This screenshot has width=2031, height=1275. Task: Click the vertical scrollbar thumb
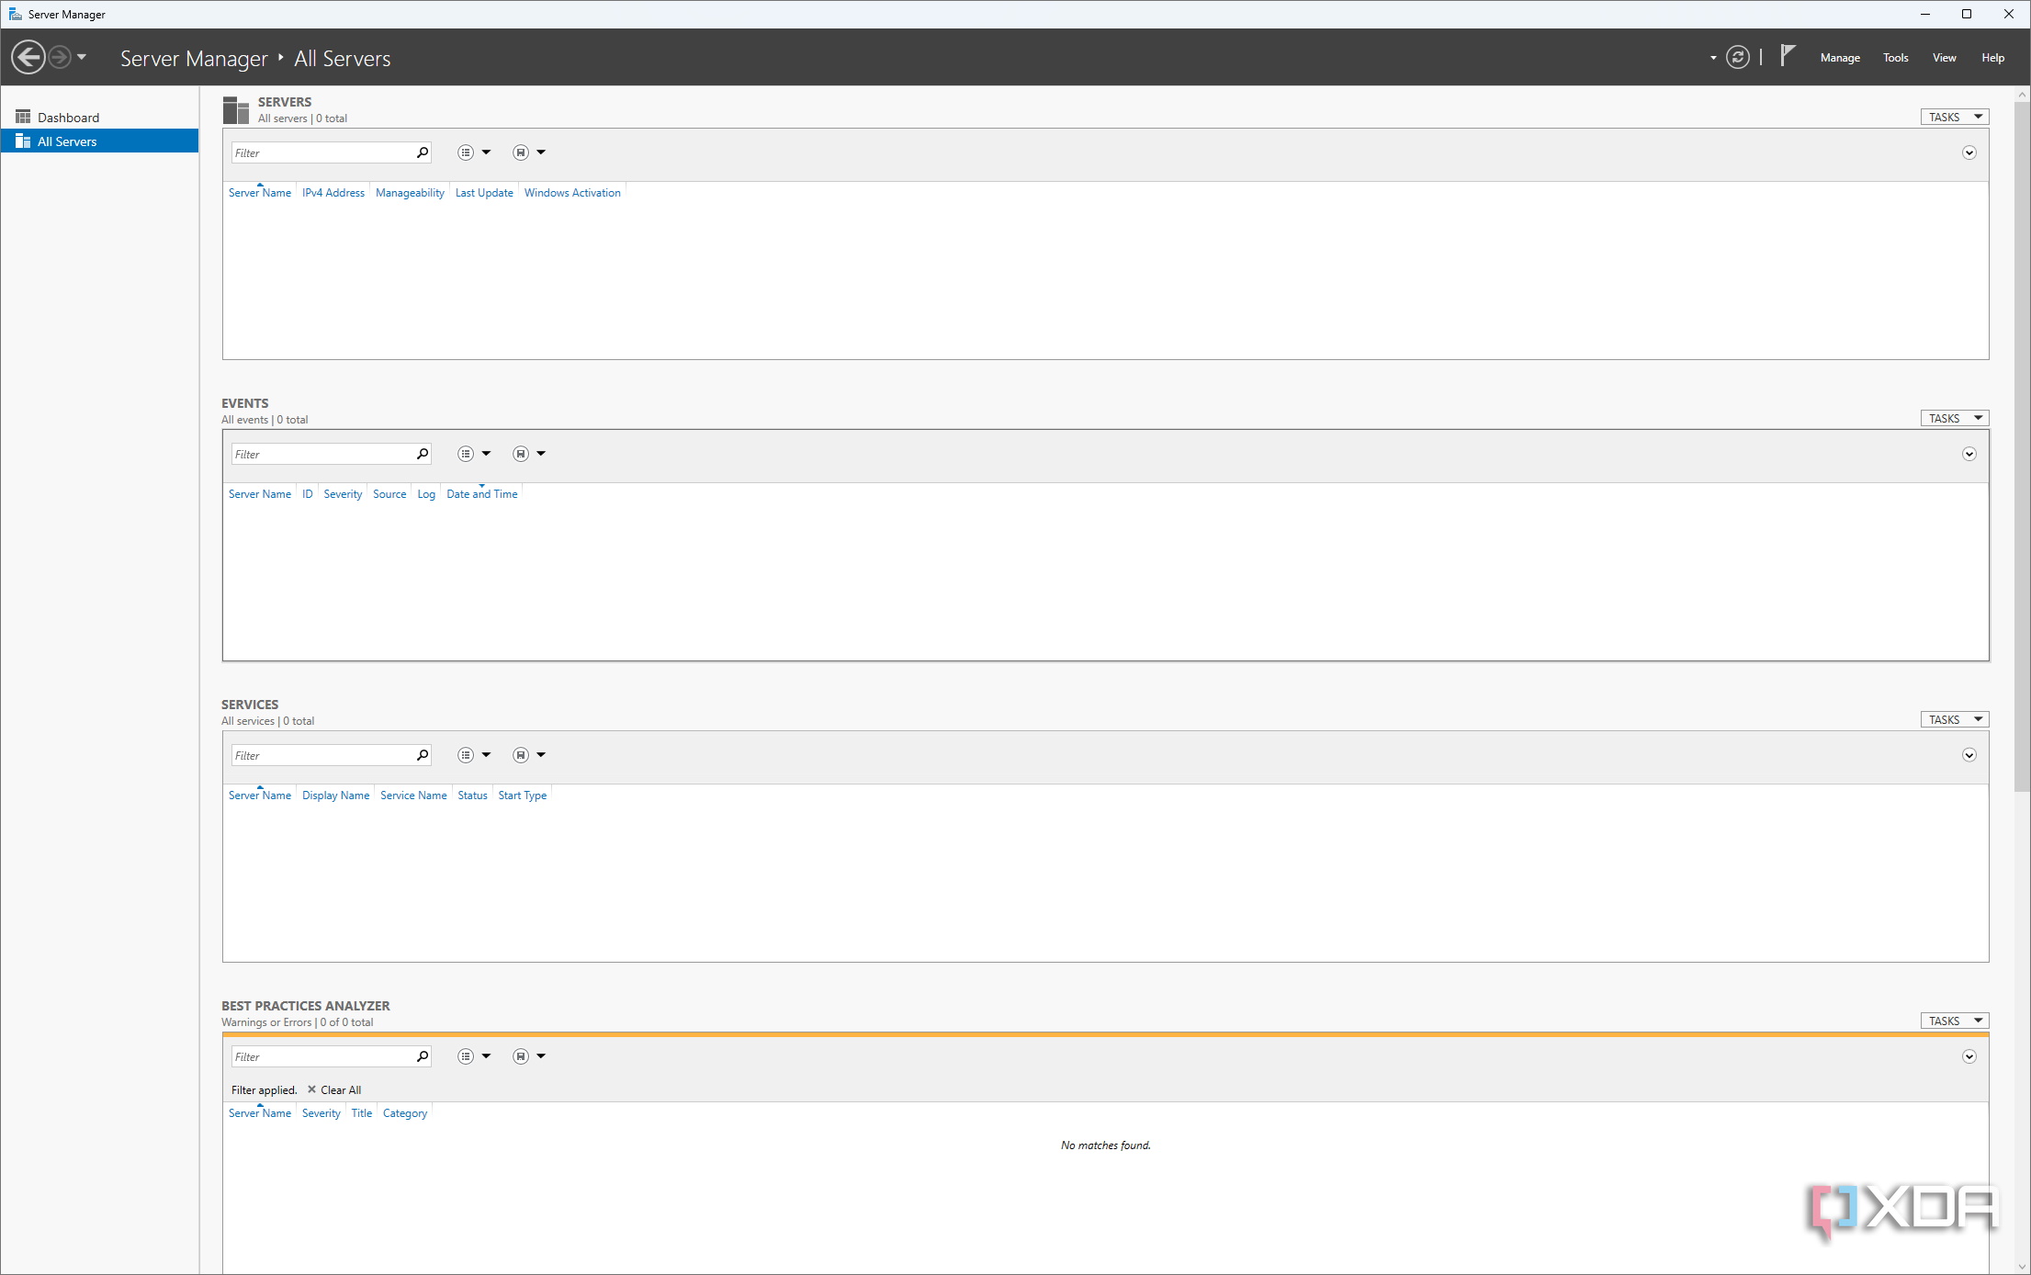coord(2022,446)
